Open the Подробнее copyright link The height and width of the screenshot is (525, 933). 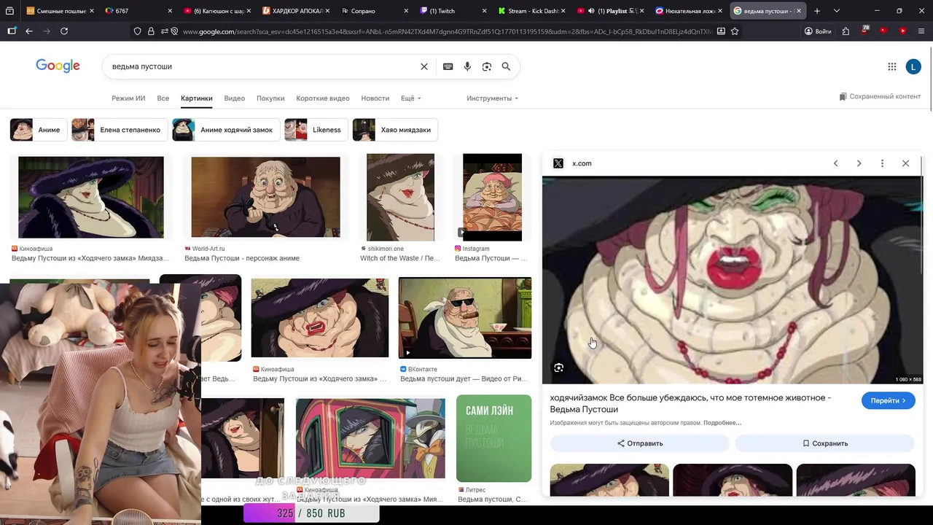click(x=722, y=423)
